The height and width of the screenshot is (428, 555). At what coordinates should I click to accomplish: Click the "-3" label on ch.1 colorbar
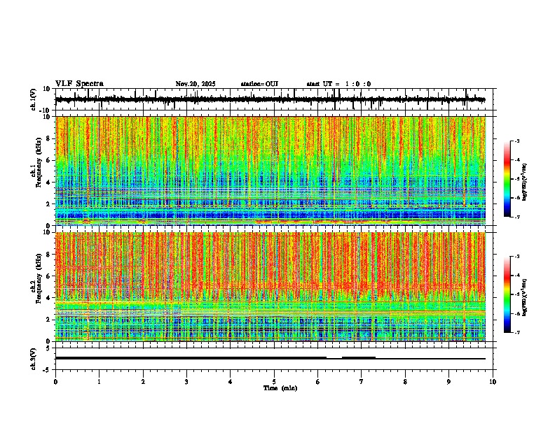[x=516, y=141]
